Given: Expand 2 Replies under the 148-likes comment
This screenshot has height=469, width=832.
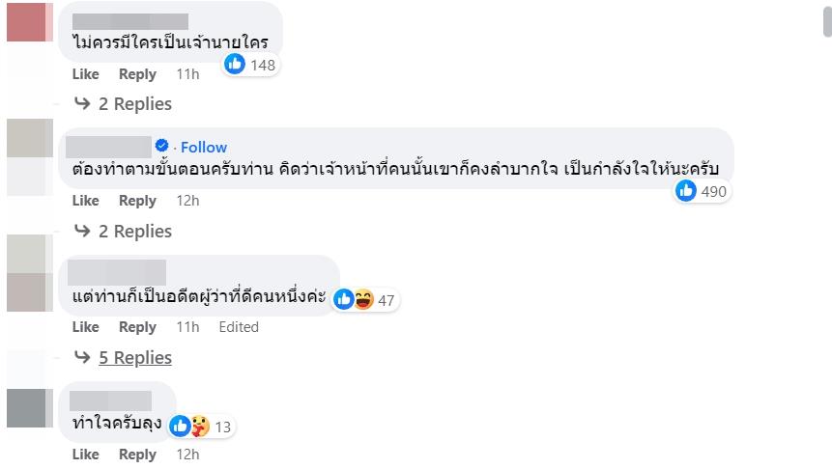Looking at the screenshot, I should pyautogui.click(x=134, y=104).
